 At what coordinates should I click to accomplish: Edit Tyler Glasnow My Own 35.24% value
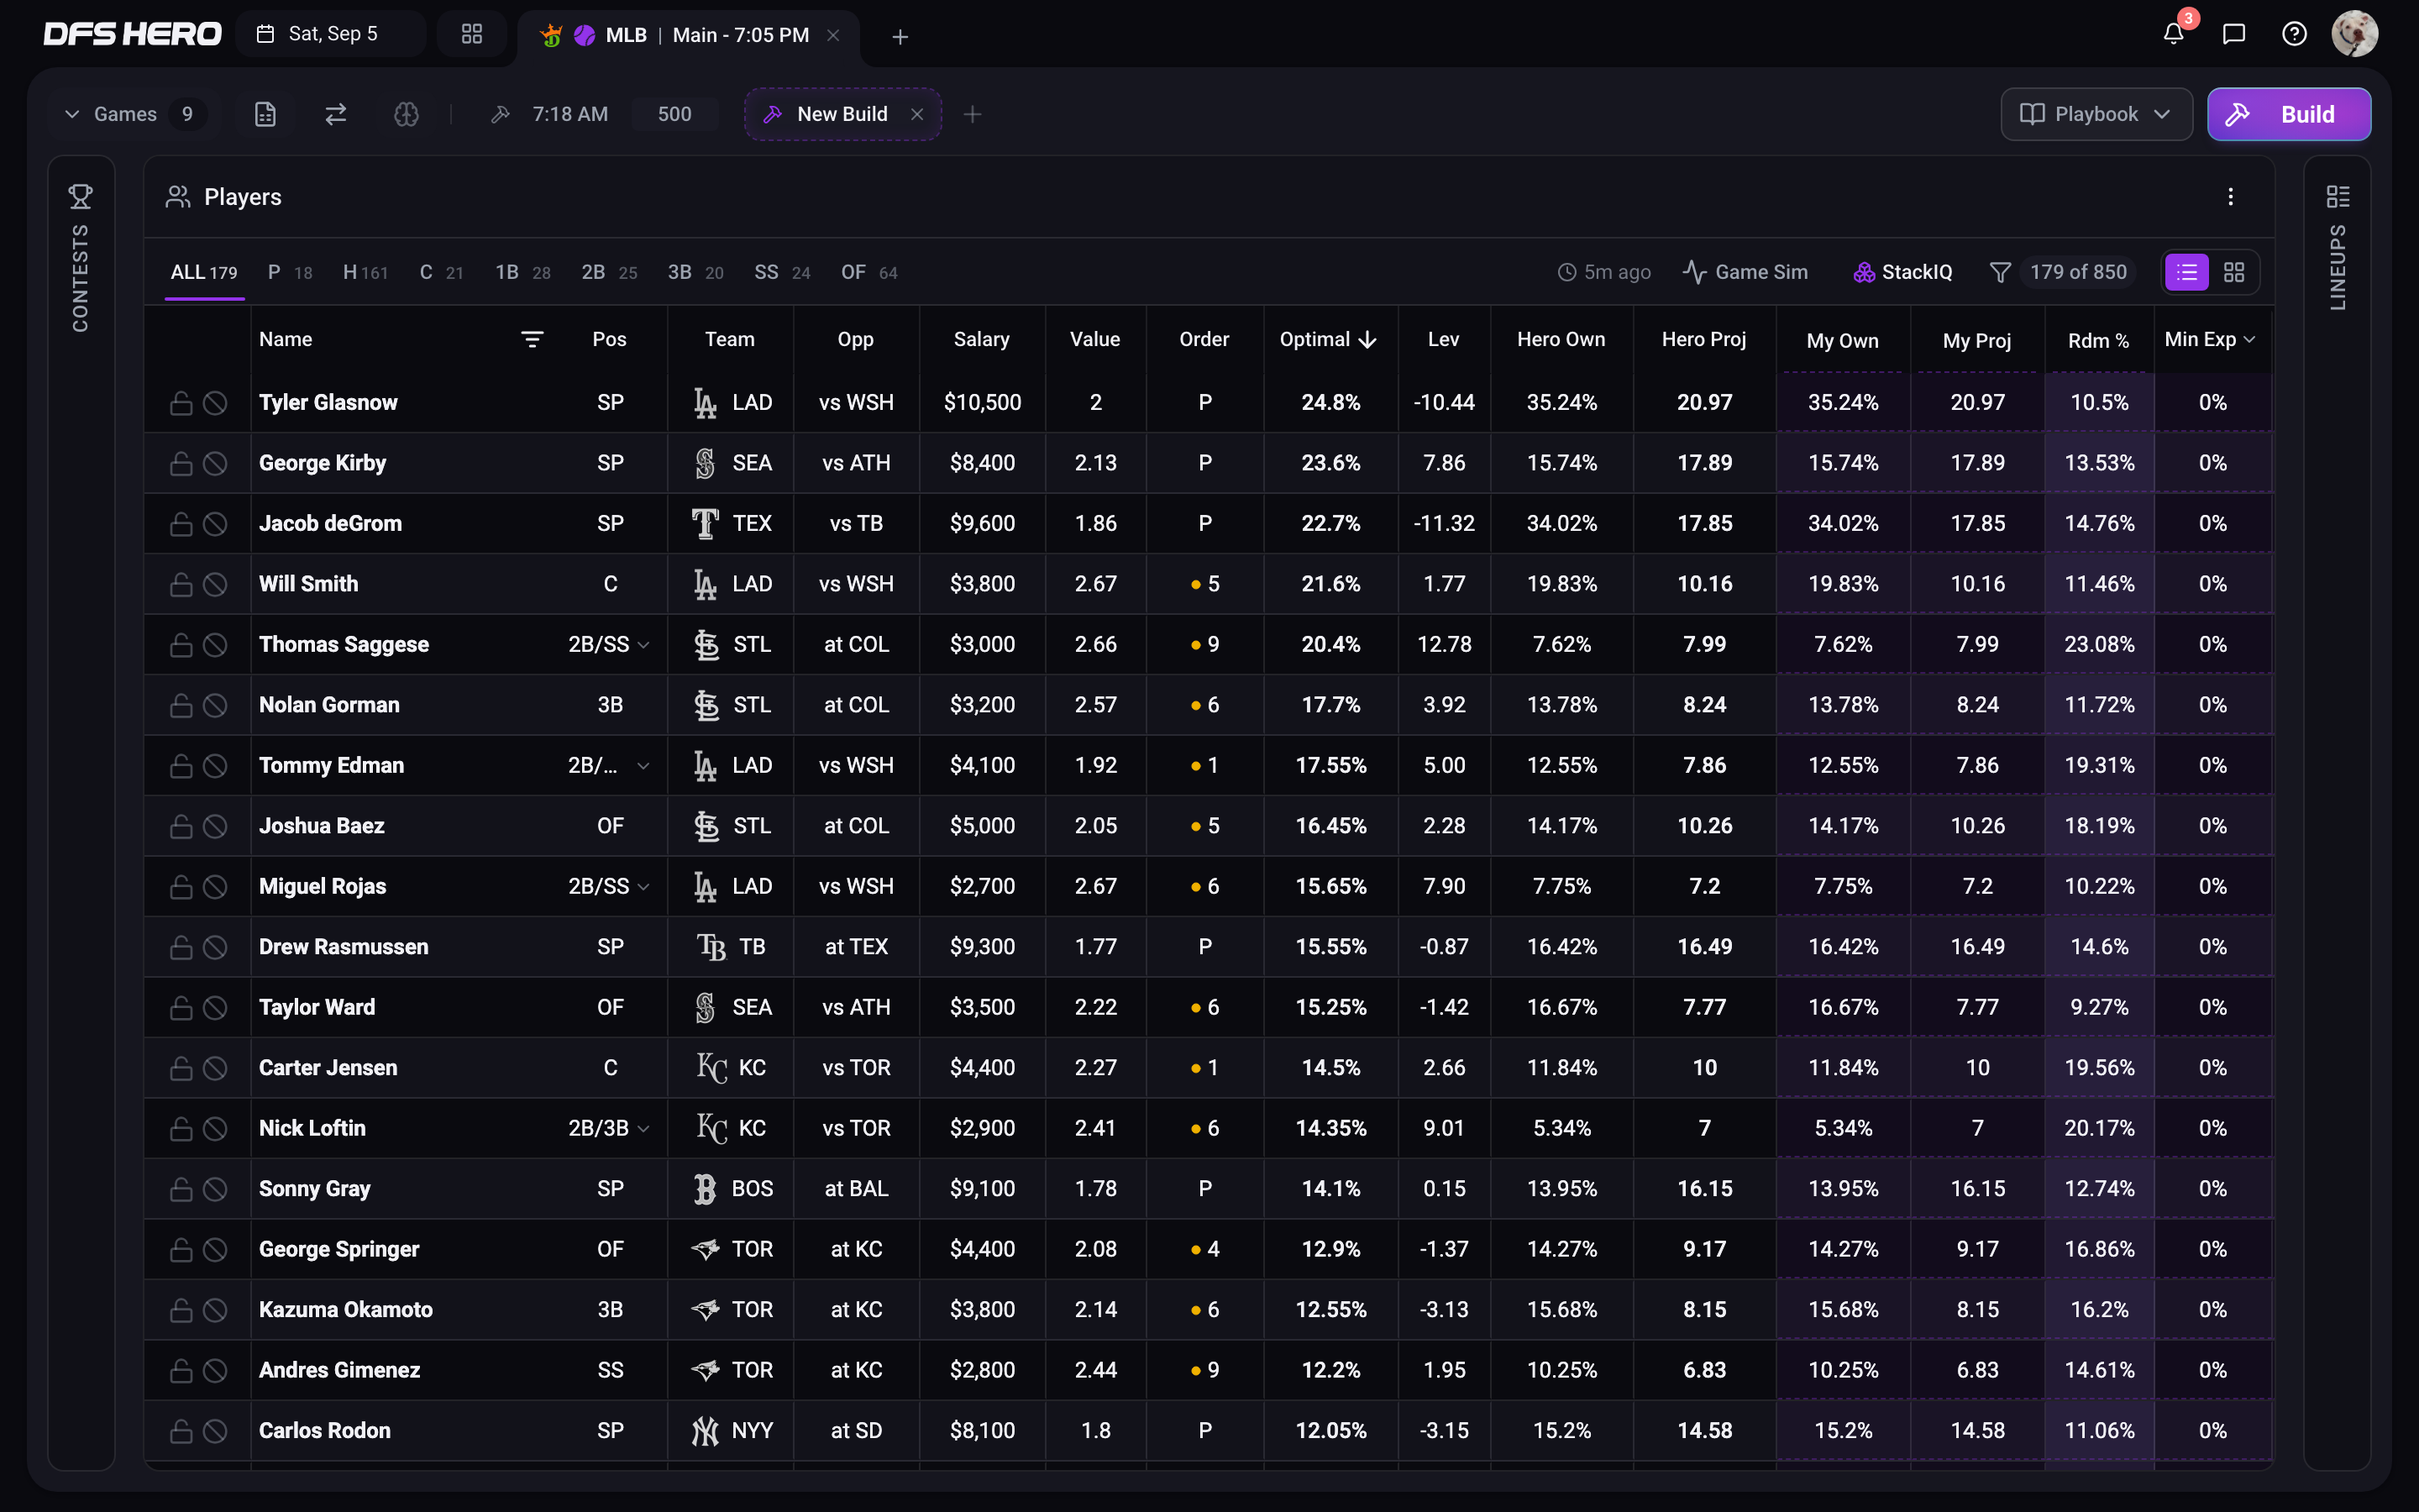point(1842,402)
